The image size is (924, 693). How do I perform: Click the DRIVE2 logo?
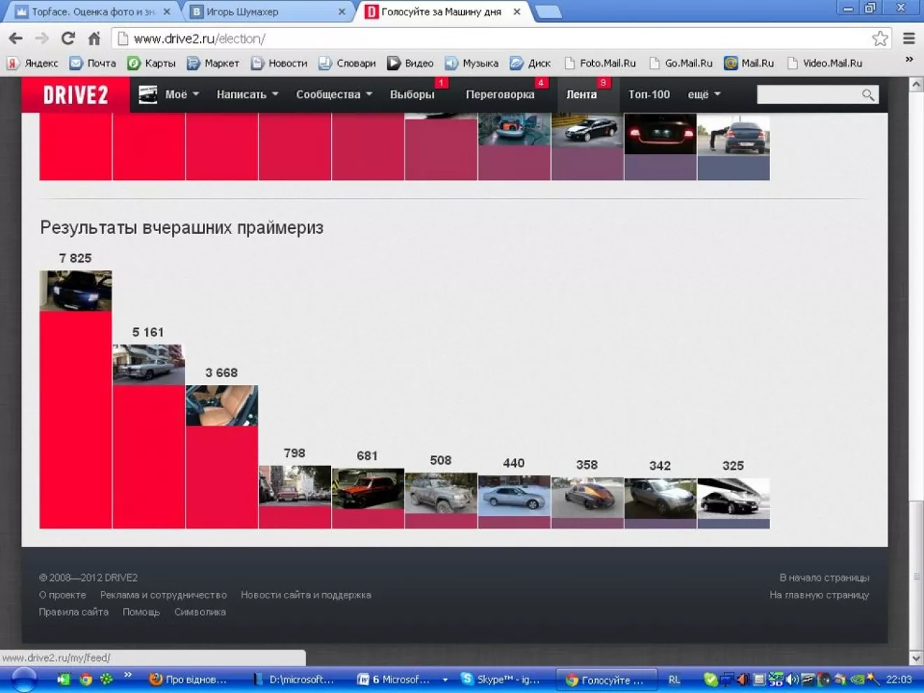tap(76, 94)
